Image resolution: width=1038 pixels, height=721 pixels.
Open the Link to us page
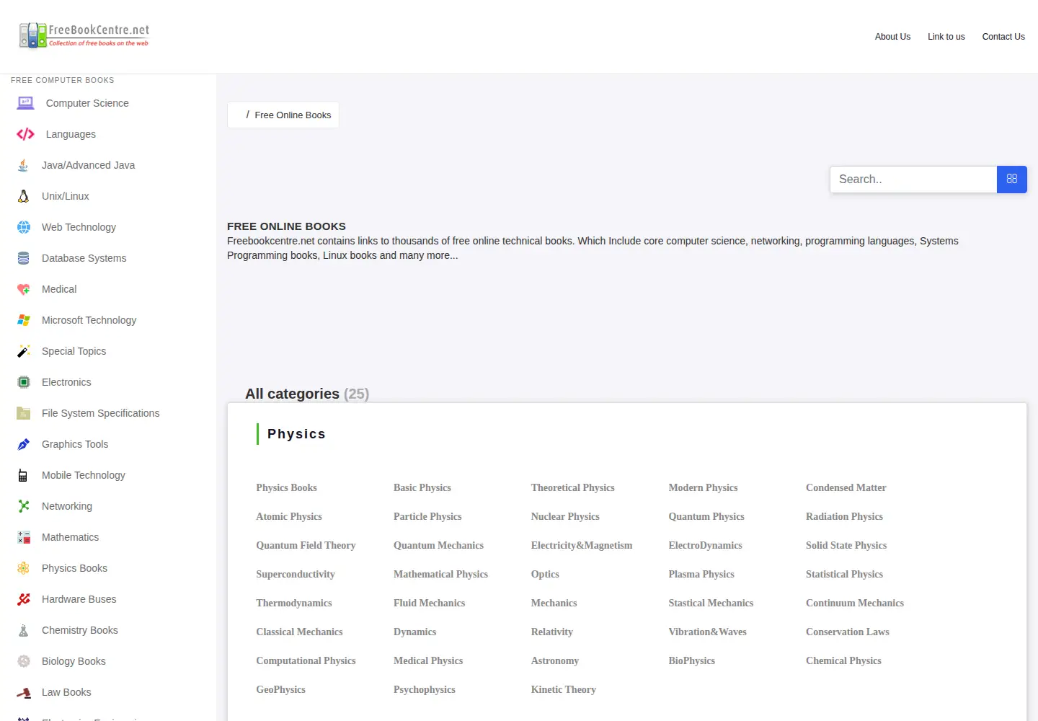pos(946,37)
